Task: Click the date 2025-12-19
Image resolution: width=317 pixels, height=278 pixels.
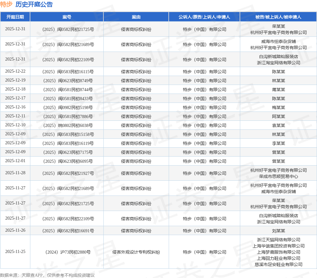Action: coord(15,80)
